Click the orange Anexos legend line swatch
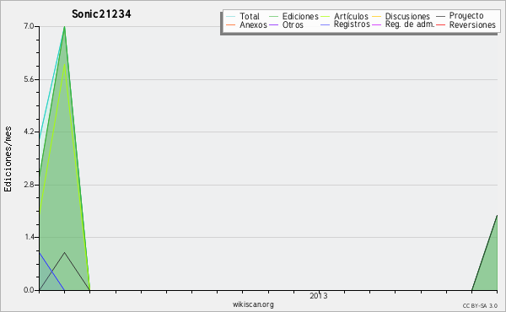506x312 pixels. click(231, 24)
